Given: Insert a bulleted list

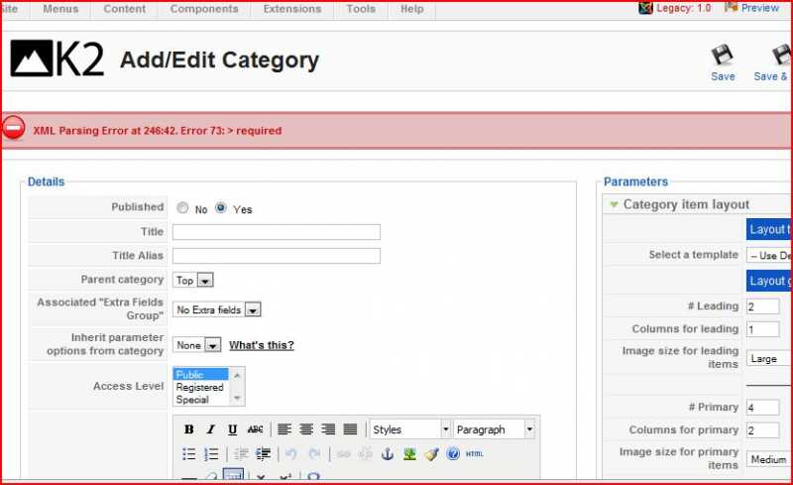Looking at the screenshot, I should 188,453.
